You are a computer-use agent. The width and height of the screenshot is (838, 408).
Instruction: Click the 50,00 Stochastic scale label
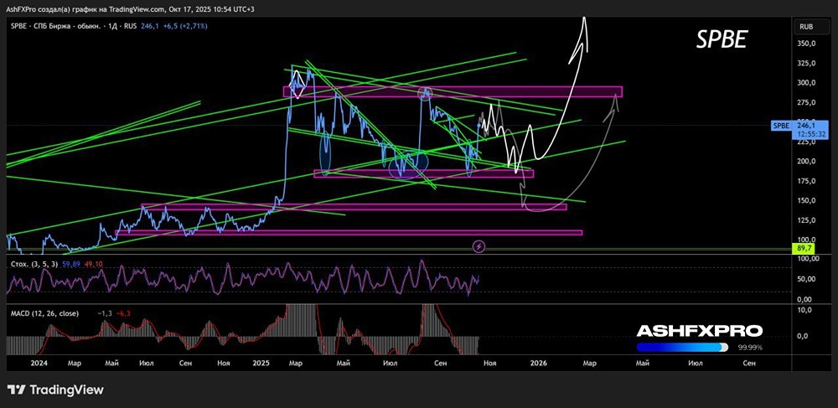tap(808, 279)
